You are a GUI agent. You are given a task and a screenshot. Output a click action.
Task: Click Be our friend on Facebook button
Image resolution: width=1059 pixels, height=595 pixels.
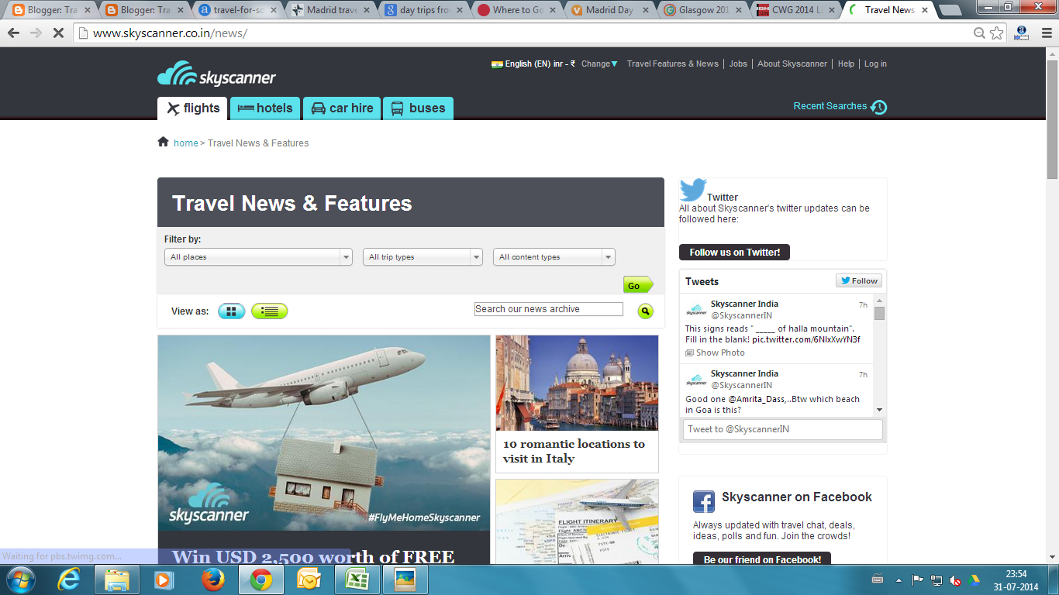click(x=762, y=559)
